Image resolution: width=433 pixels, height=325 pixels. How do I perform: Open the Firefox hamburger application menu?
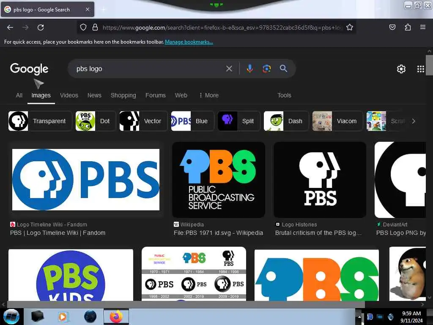(x=422, y=27)
